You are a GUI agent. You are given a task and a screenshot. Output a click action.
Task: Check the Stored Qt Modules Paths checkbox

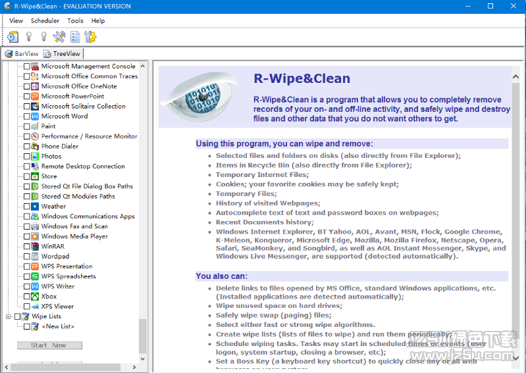point(27,197)
